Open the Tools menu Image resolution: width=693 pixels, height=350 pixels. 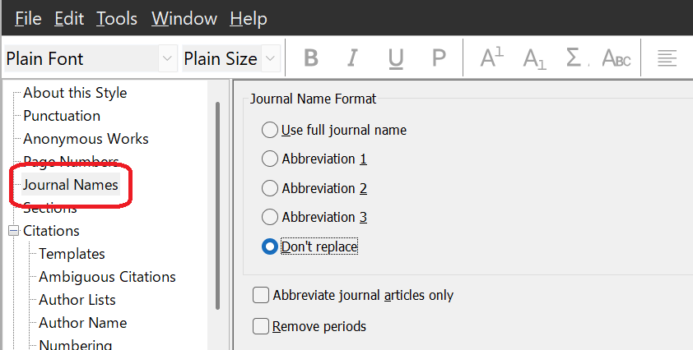point(117,19)
